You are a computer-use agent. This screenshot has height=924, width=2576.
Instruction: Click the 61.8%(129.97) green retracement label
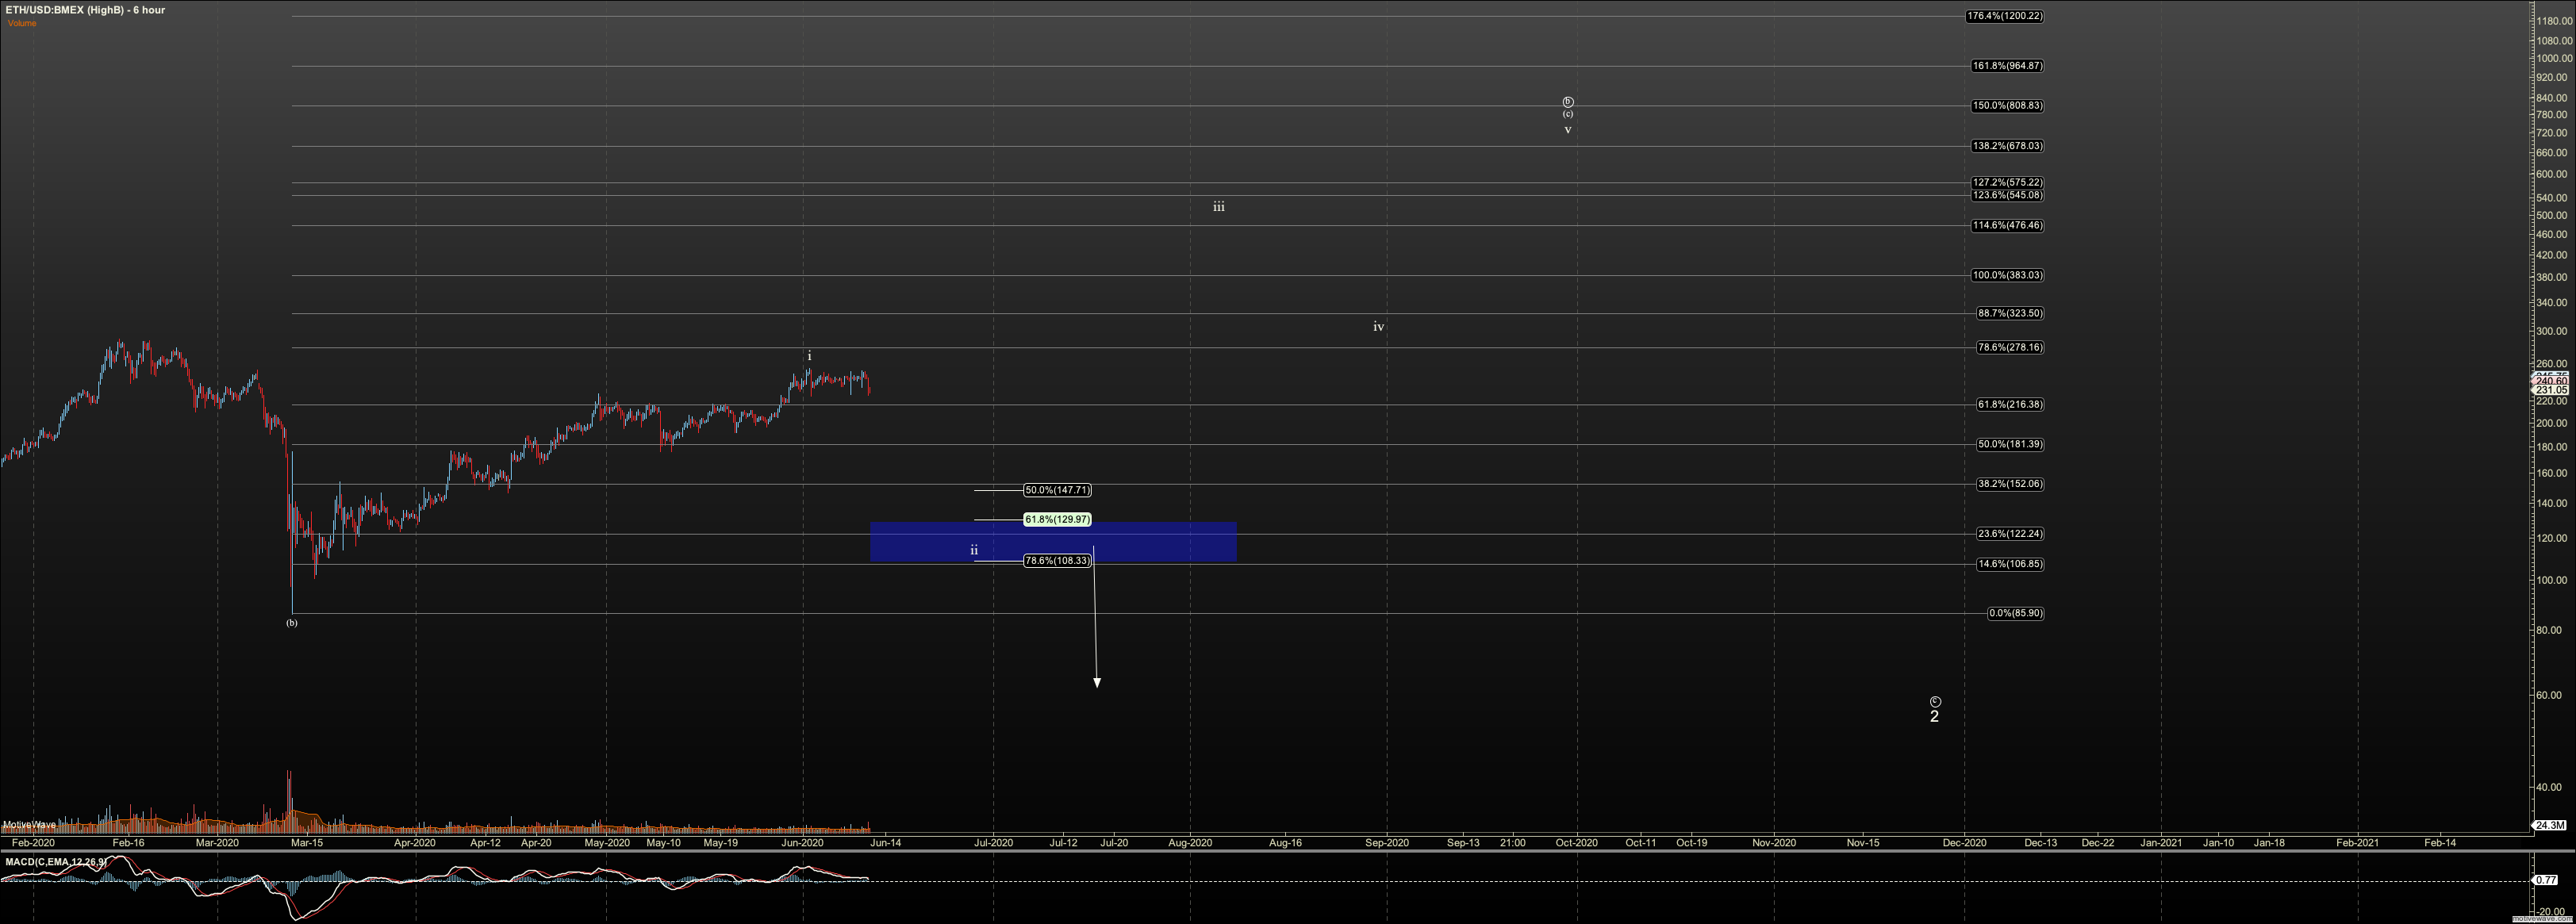tap(1057, 520)
